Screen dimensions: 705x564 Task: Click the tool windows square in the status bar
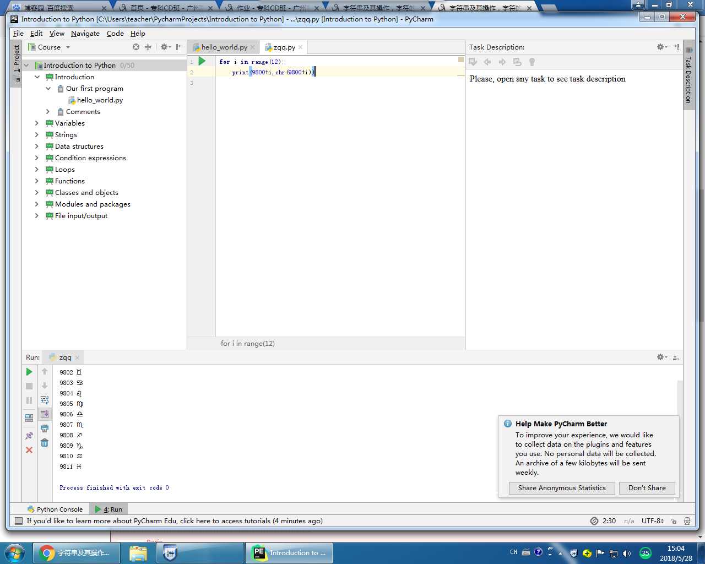tap(19, 520)
